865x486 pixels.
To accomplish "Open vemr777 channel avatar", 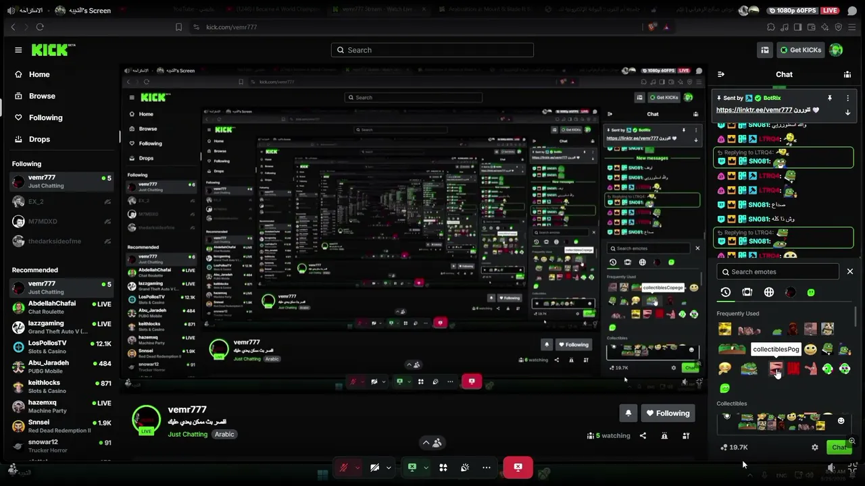I will click(x=146, y=420).
